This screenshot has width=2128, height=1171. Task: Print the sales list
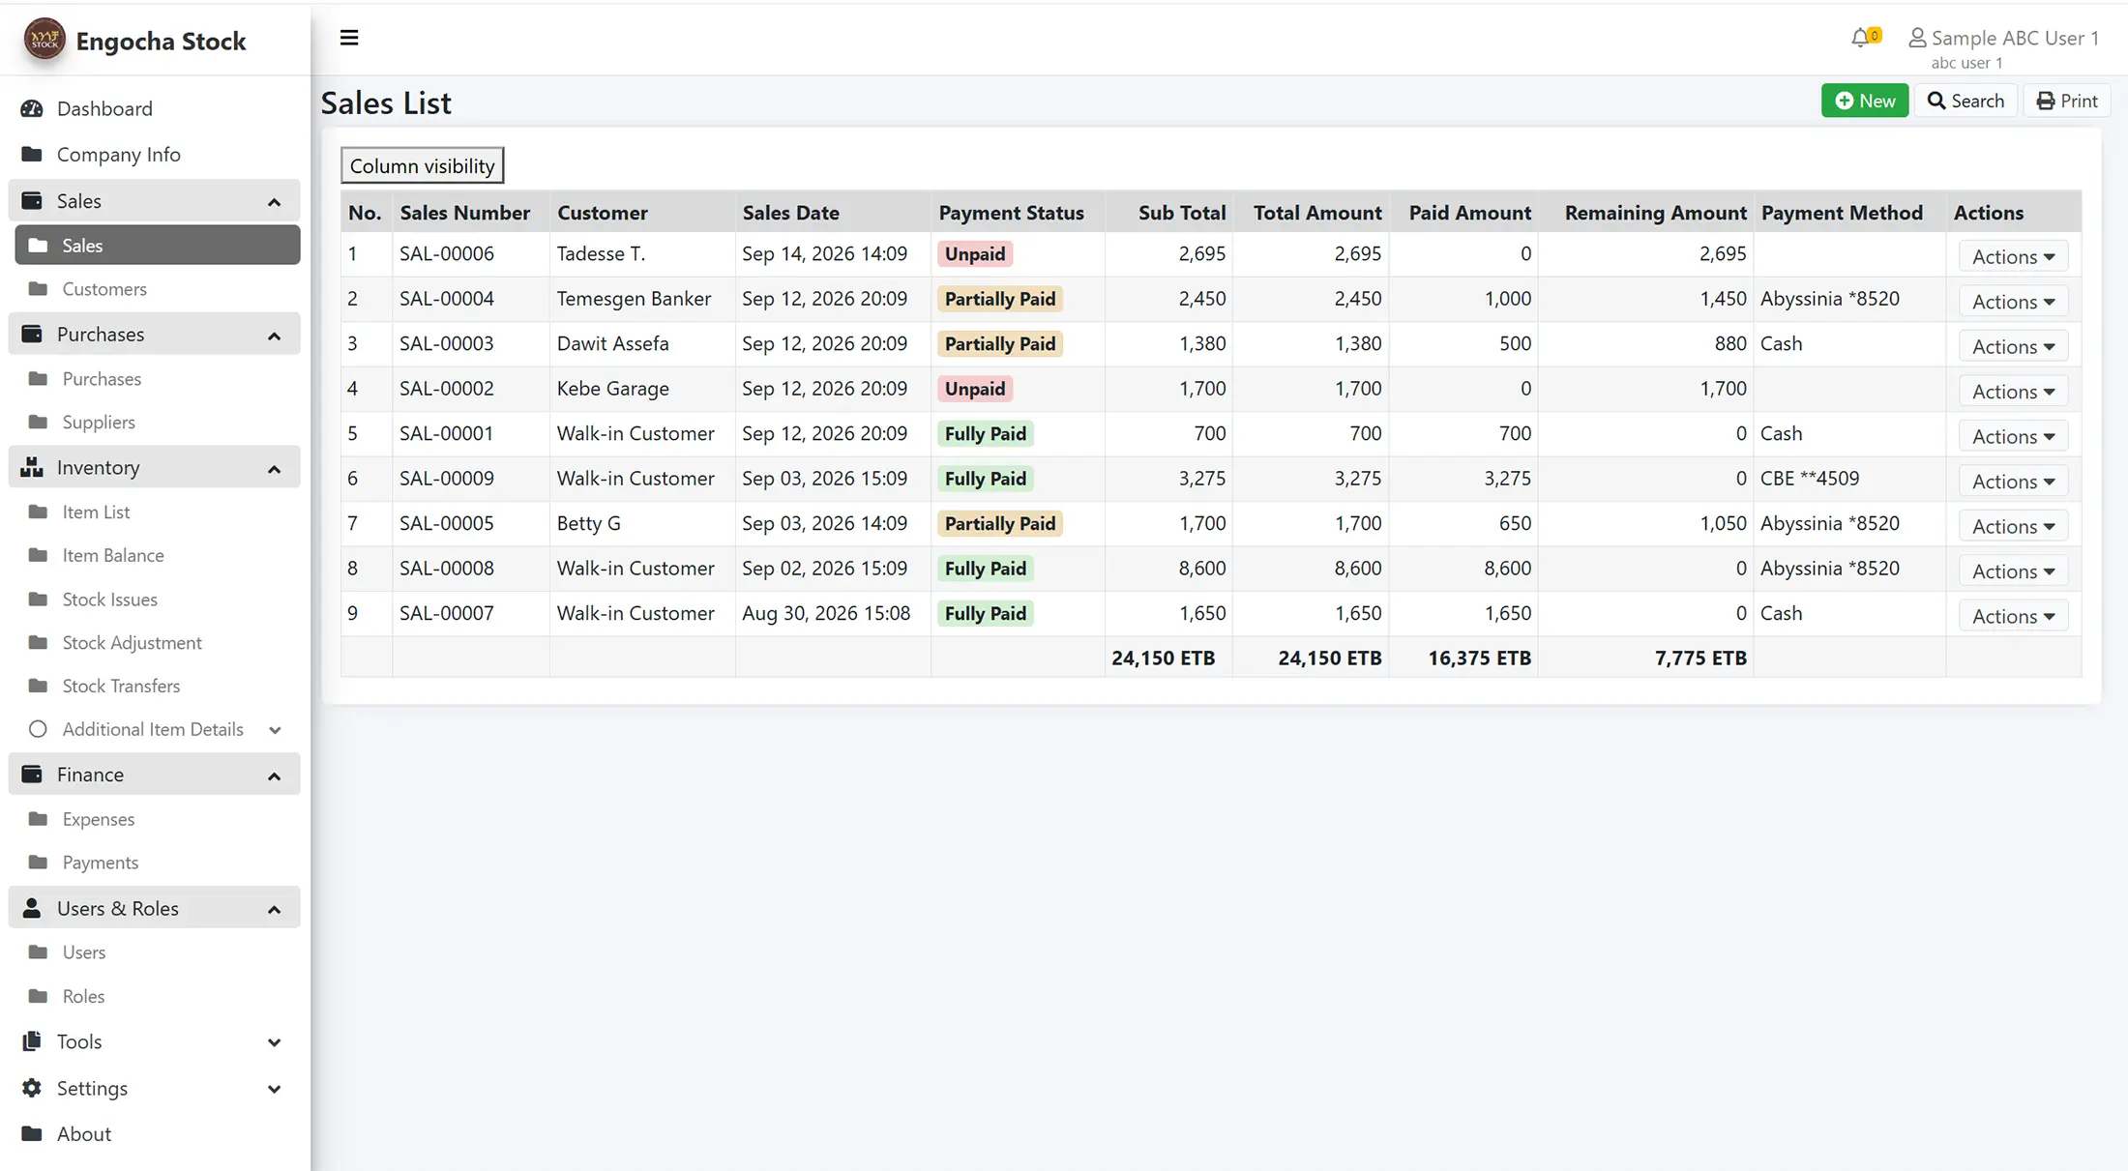point(2067,101)
